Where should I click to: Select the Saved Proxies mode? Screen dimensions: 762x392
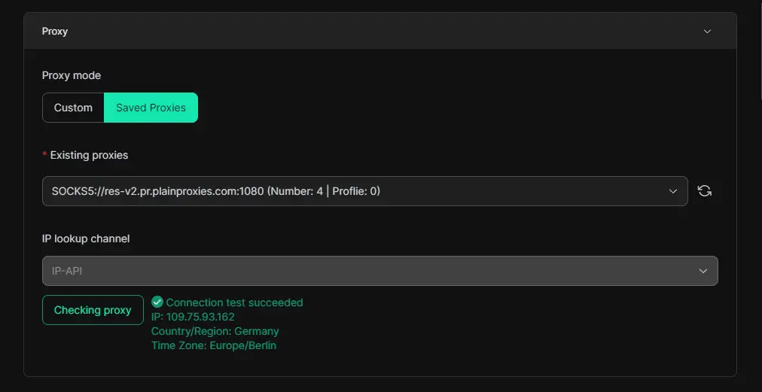[151, 108]
